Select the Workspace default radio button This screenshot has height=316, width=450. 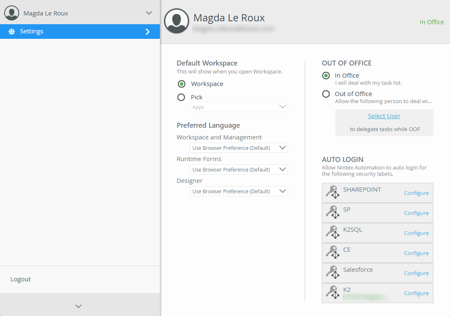pos(182,84)
